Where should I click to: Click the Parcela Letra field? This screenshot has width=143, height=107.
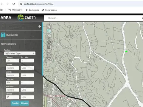coord(27,97)
